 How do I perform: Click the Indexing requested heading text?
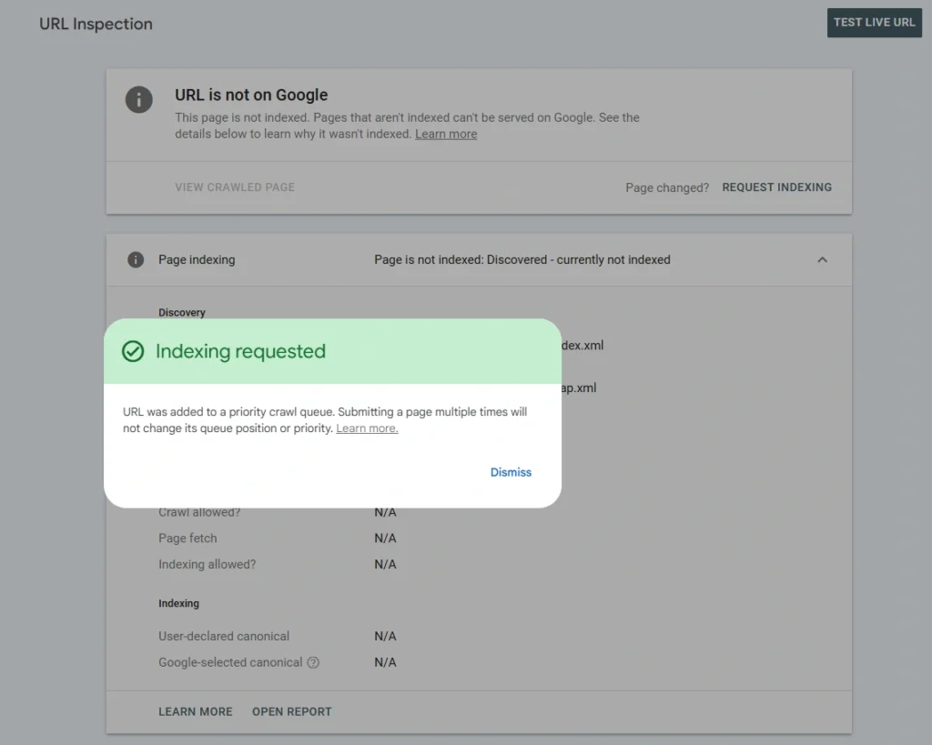(x=240, y=352)
